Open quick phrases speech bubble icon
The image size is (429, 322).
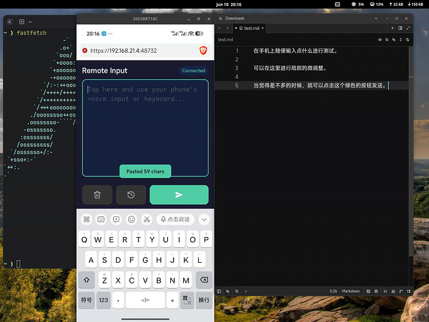tap(116, 220)
